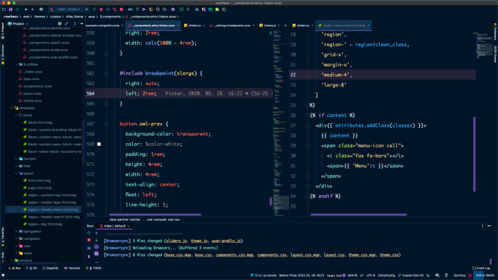This screenshot has width=498, height=280.
Task: Open theme.scss in the project tree
Action: [x=33, y=101]
